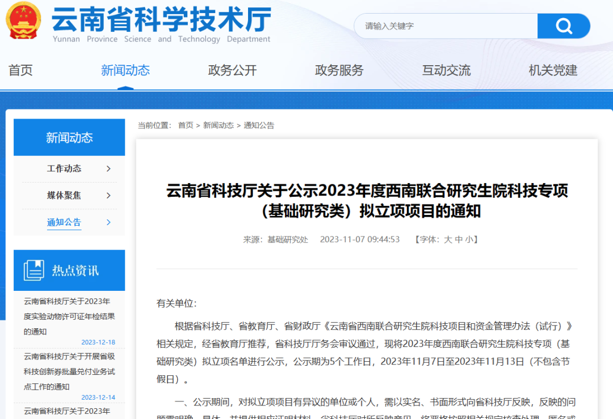Click the hot news document icon

pos(34,270)
